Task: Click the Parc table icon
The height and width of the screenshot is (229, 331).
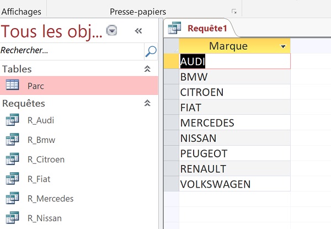Action: click(x=13, y=85)
